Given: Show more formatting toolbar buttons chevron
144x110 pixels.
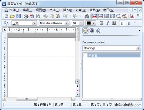Looking at the screenshot, I should 135,22.
